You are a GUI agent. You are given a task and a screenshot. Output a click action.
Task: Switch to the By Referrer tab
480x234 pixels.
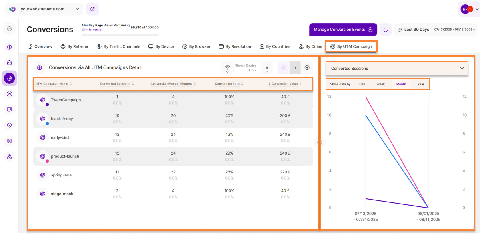tap(74, 46)
